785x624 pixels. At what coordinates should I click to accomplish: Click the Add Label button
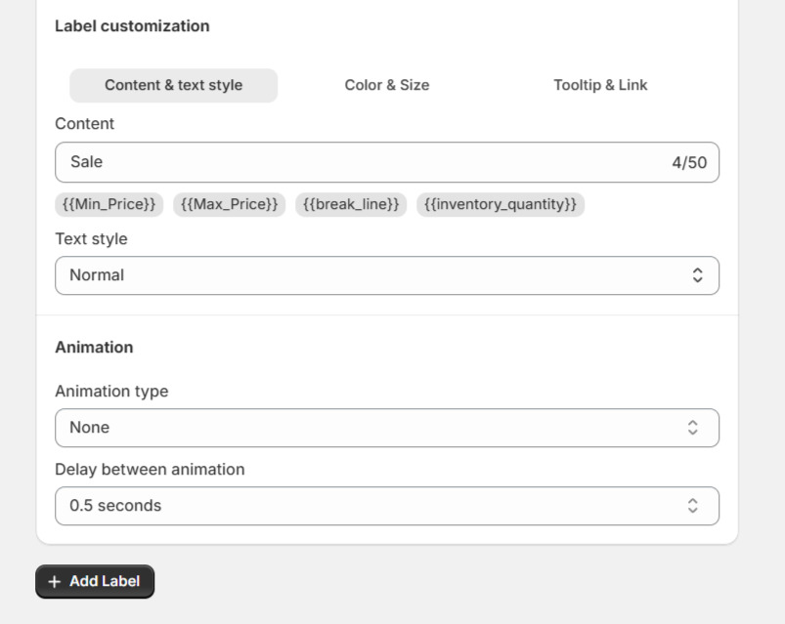[x=95, y=581]
